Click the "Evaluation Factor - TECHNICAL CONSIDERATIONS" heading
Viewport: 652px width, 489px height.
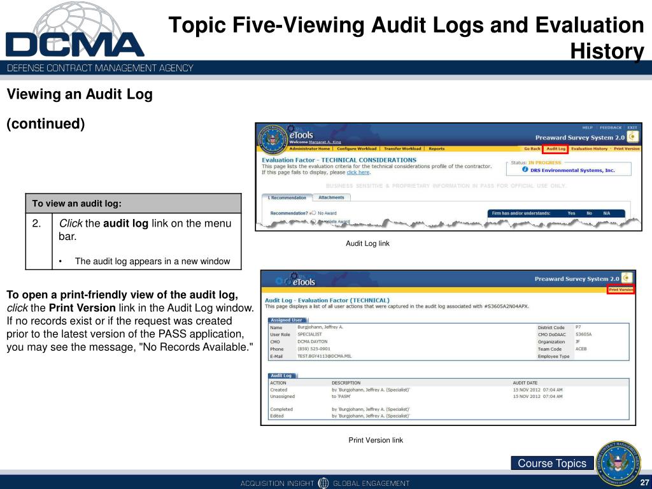pos(339,160)
